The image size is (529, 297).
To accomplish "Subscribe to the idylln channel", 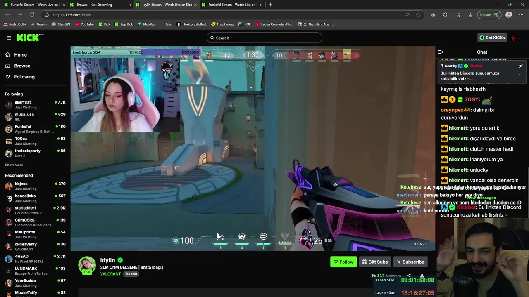I will [410, 262].
